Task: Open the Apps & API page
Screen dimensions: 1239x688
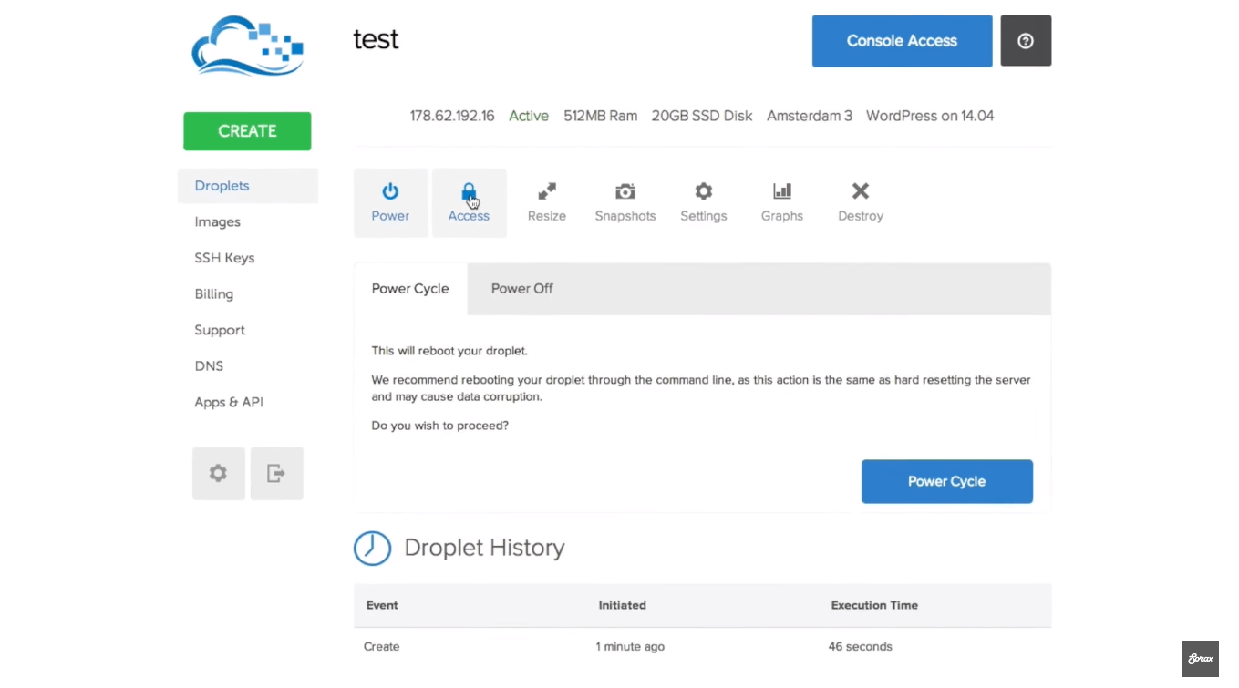Action: click(229, 403)
